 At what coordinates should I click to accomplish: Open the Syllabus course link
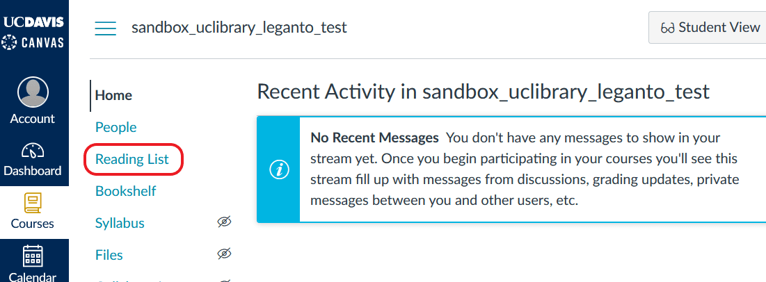[120, 223]
